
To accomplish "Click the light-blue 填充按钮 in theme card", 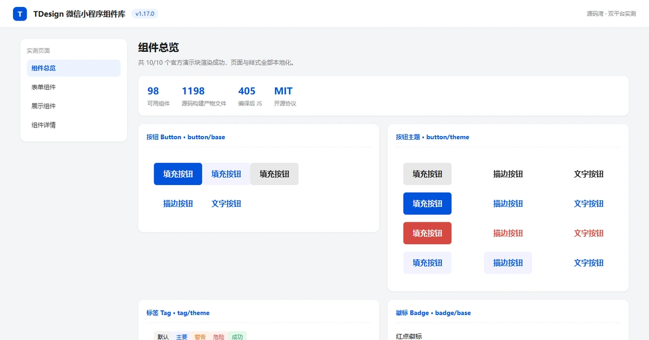I will click(x=427, y=263).
